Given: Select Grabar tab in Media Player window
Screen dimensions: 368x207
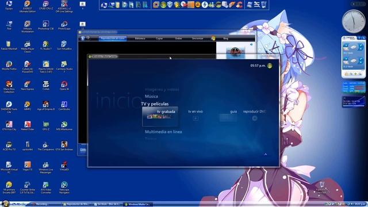Looking at the screenshot, I should point(178,39).
